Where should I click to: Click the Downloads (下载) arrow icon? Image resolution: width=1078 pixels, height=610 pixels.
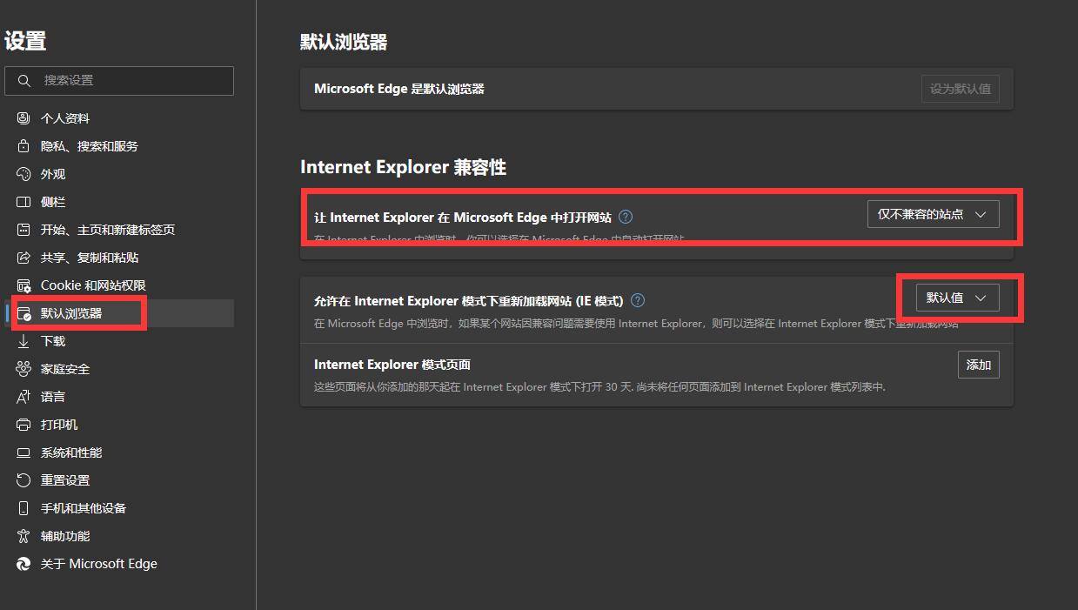tap(23, 341)
